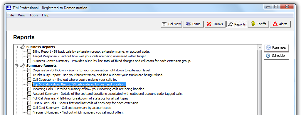
Task: Open the File menu
Action: coord(11,15)
